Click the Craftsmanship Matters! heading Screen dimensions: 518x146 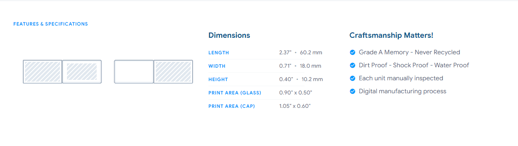coord(391,35)
